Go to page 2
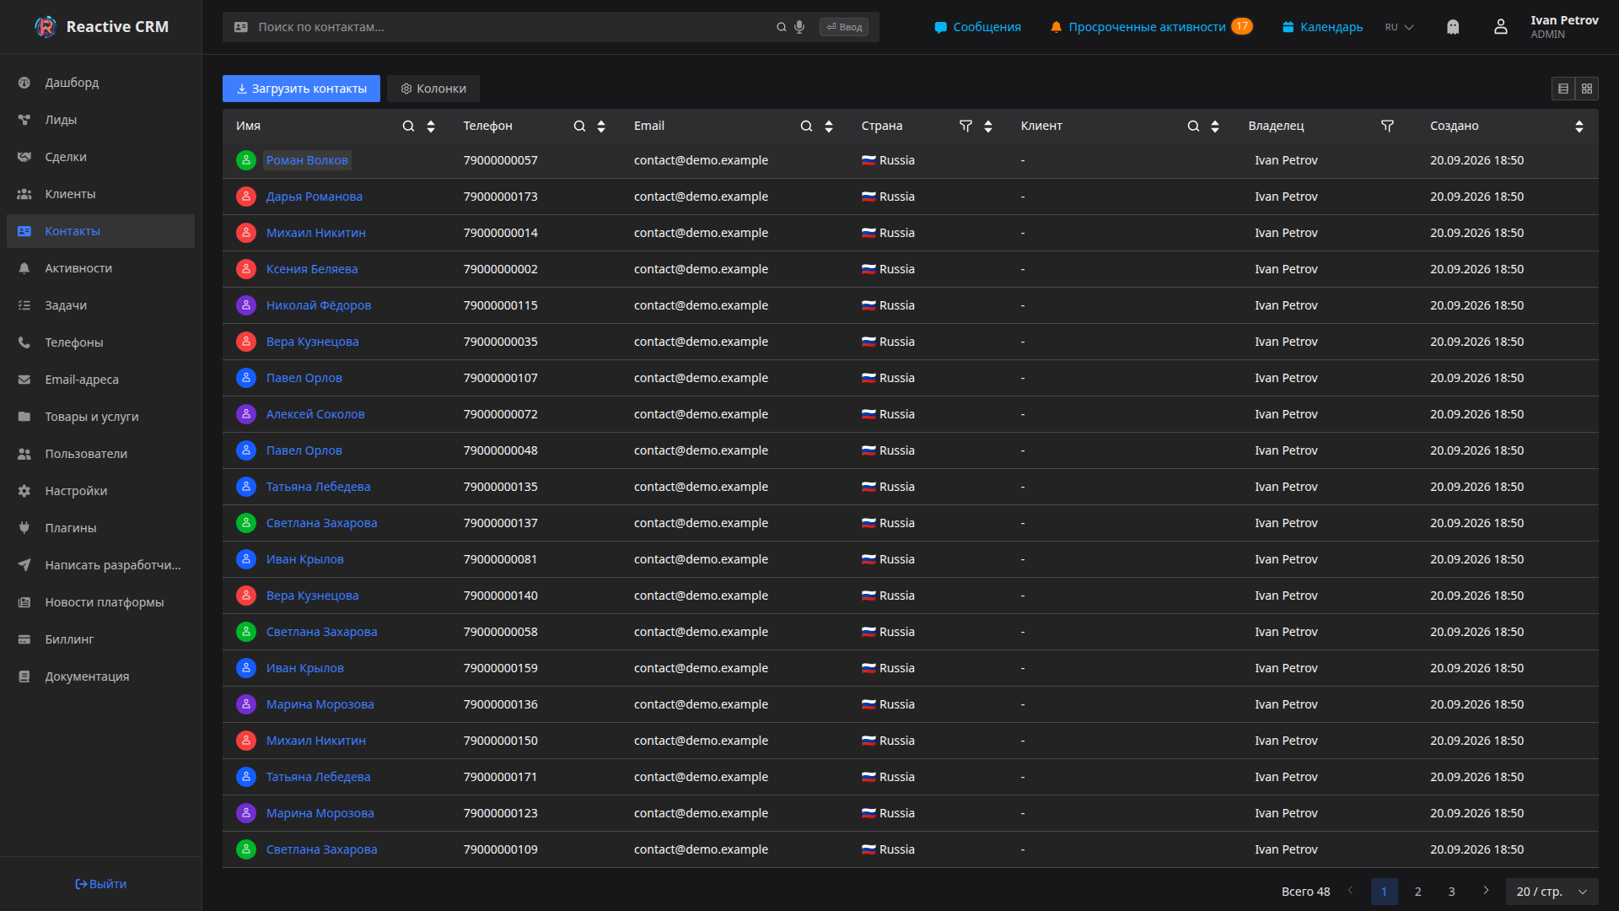This screenshot has width=1619, height=911. click(x=1418, y=892)
